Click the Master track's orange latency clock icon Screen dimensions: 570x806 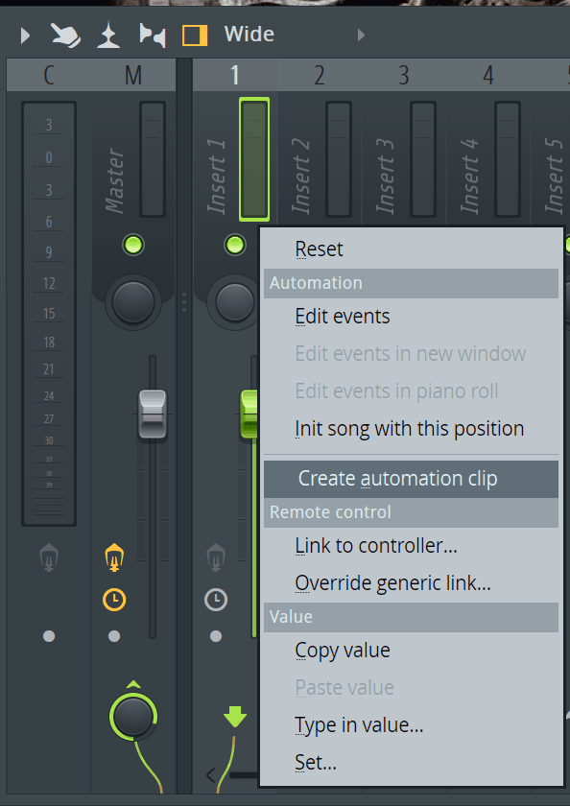coord(114,600)
